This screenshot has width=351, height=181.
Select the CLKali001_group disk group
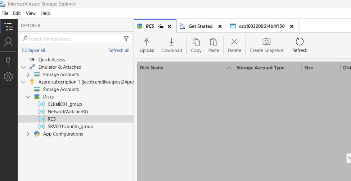(65, 104)
